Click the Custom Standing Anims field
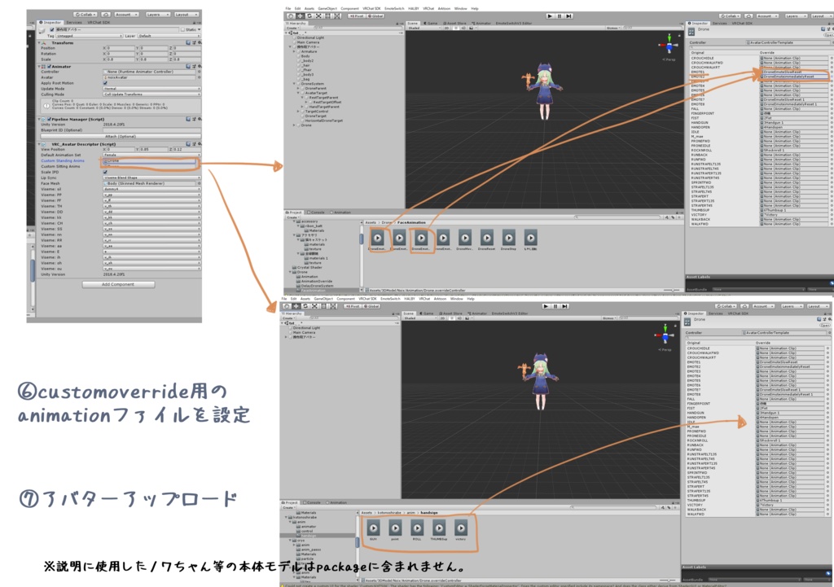The height and width of the screenshot is (587, 834). click(x=150, y=160)
